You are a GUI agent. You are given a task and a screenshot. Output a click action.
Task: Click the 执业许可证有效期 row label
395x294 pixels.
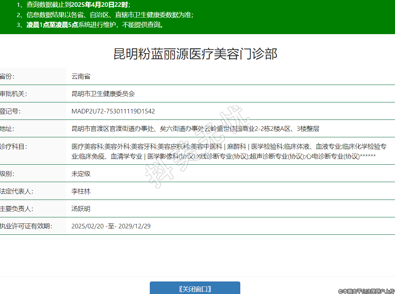(x=25, y=226)
